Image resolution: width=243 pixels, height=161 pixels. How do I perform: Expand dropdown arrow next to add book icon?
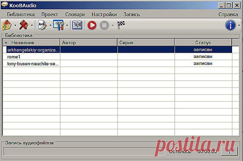tap(15, 25)
